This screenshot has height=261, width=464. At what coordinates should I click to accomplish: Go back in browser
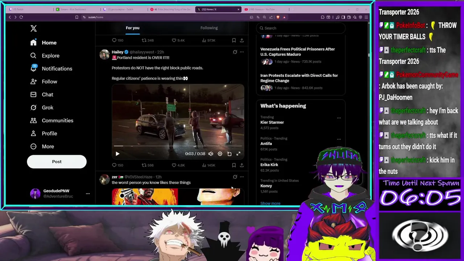click(10, 17)
